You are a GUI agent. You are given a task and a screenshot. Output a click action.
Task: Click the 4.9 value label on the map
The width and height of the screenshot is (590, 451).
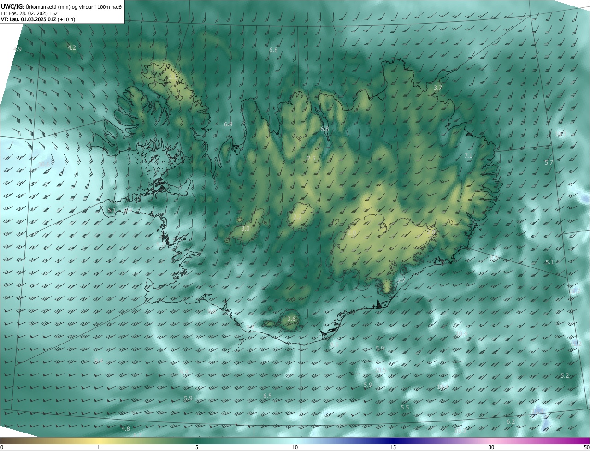[18, 49]
